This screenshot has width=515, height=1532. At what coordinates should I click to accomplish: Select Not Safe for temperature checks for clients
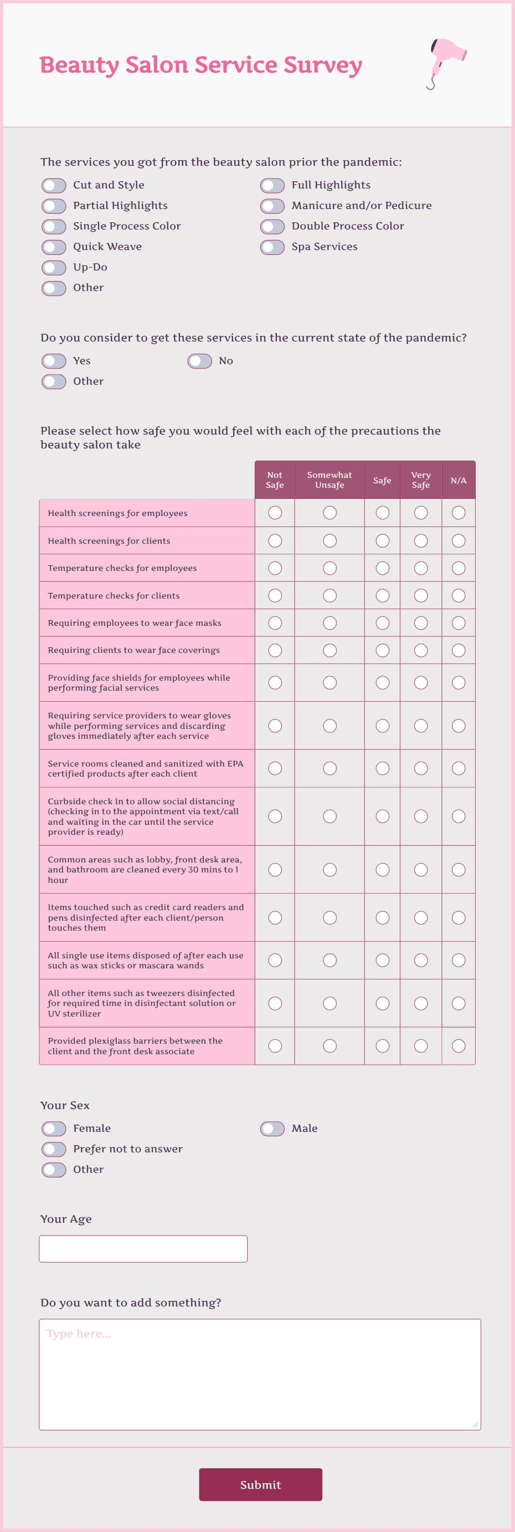click(275, 595)
